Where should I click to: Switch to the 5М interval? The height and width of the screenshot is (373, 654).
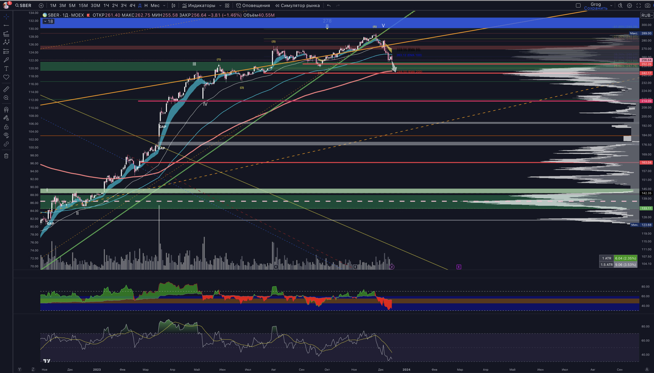(72, 5)
